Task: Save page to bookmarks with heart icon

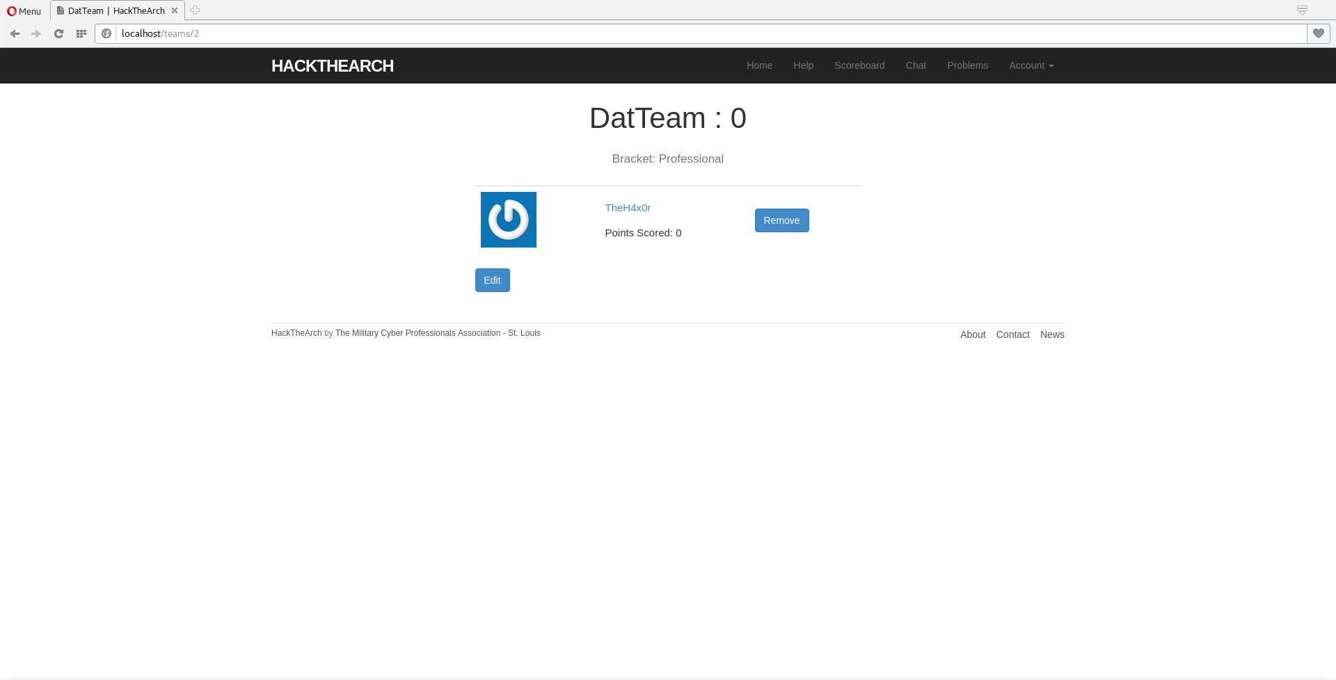Action: [x=1319, y=33]
